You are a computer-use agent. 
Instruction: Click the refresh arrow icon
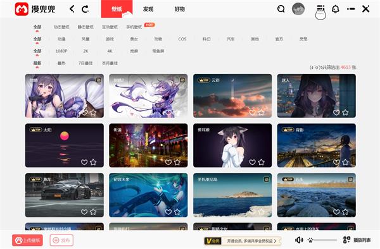(x=85, y=9)
